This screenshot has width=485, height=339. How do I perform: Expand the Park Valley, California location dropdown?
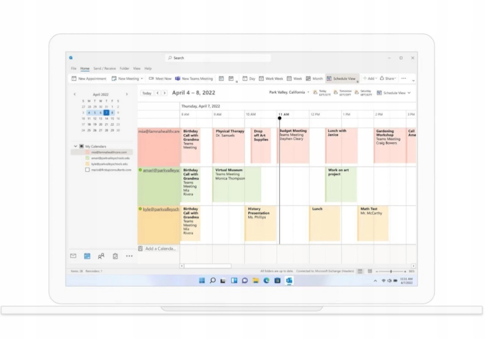click(308, 92)
